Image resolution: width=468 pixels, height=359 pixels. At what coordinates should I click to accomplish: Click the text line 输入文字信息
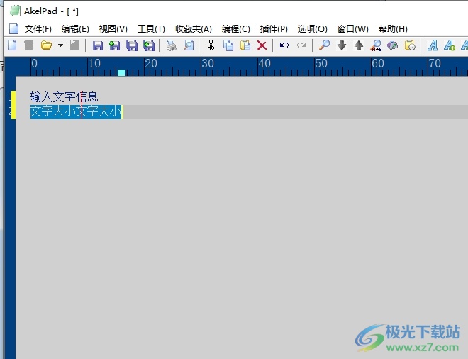64,96
